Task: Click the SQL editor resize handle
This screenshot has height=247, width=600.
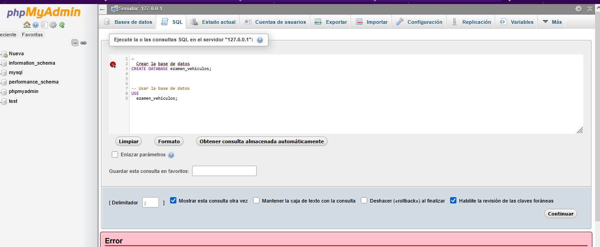Action: [579, 130]
